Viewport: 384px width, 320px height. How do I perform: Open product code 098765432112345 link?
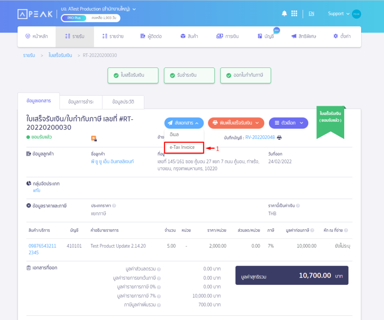[42, 249]
